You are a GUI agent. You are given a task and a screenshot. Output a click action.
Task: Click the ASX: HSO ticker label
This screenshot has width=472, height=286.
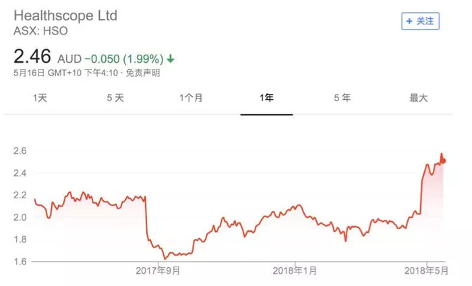(40, 31)
